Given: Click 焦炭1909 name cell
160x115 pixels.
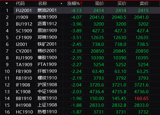Looking at the screenshot, I should click(x=47, y=17).
